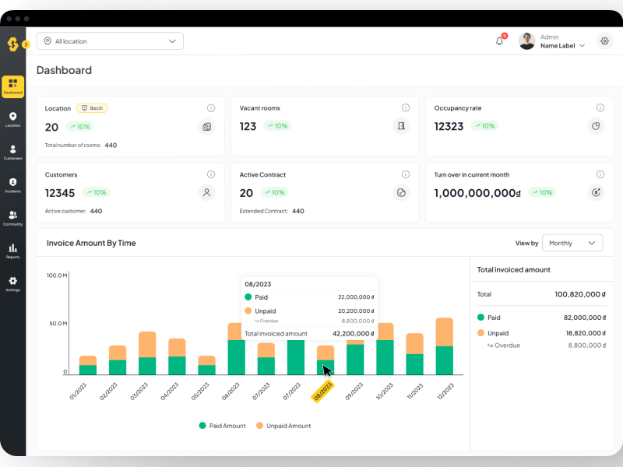Image resolution: width=623 pixels, height=467 pixels.
Task: Select the 08/2023 month label on the chart
Action: point(322,392)
